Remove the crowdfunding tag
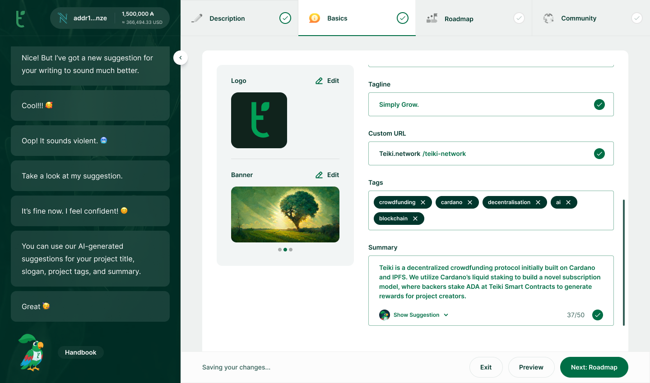The image size is (650, 383). pyautogui.click(x=423, y=202)
